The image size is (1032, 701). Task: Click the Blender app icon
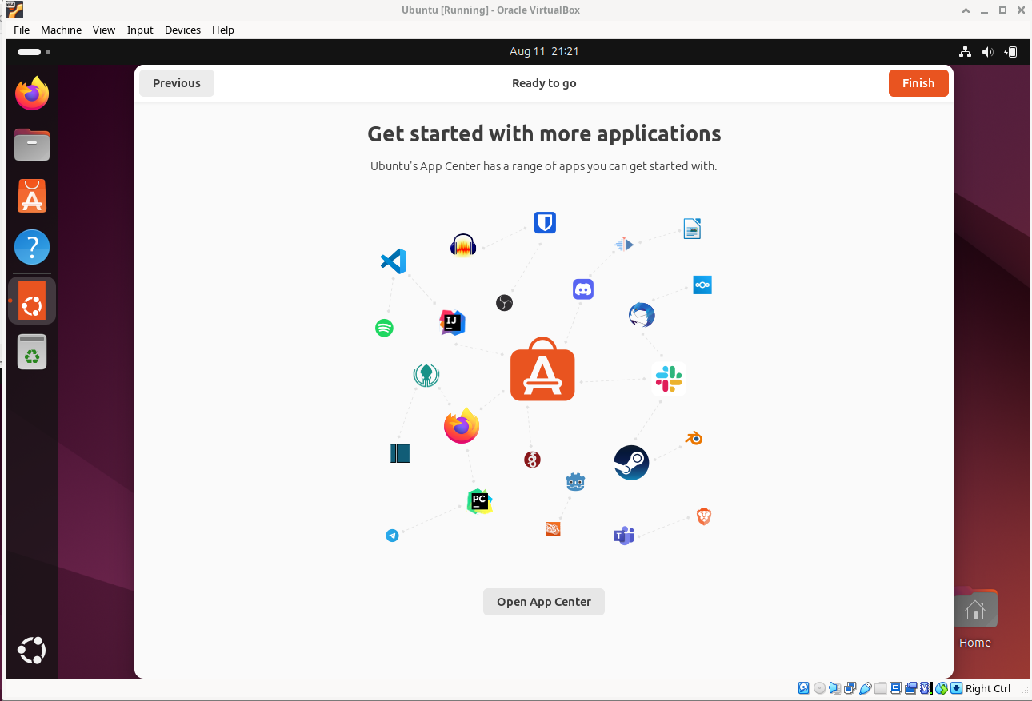click(694, 438)
